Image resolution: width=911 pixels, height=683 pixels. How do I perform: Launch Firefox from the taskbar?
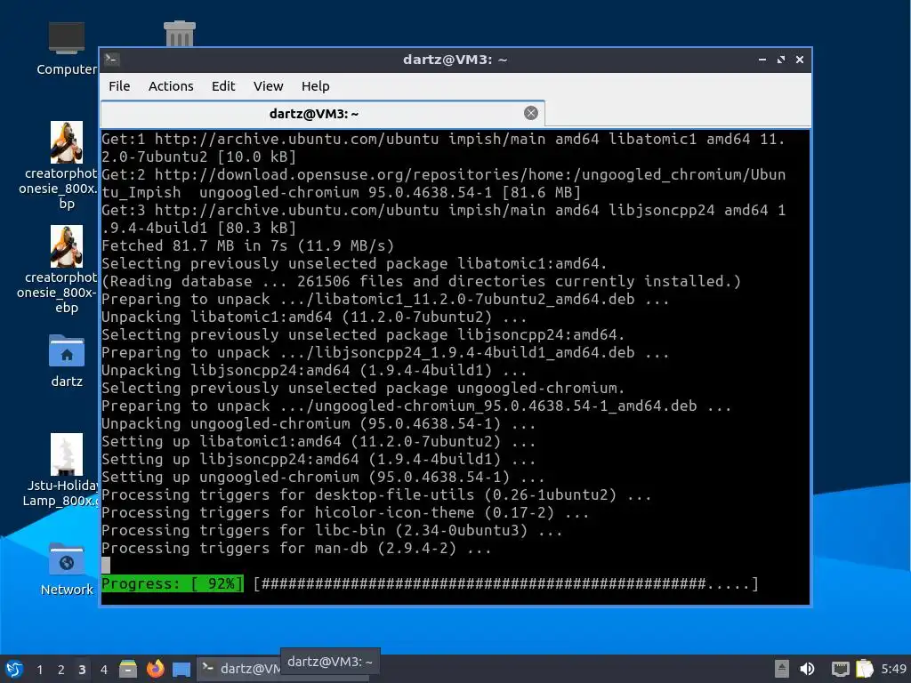point(155,669)
